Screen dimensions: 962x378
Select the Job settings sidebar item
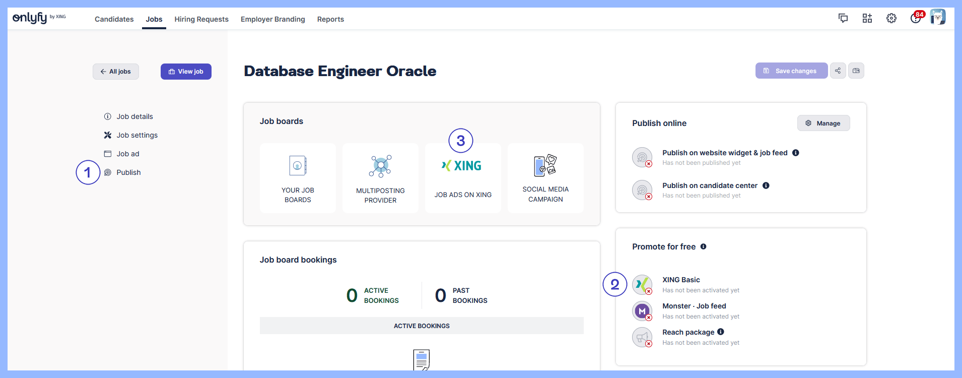(x=136, y=135)
